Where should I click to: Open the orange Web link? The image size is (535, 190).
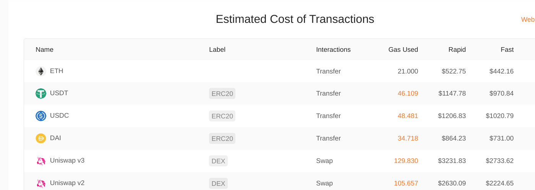(x=528, y=19)
